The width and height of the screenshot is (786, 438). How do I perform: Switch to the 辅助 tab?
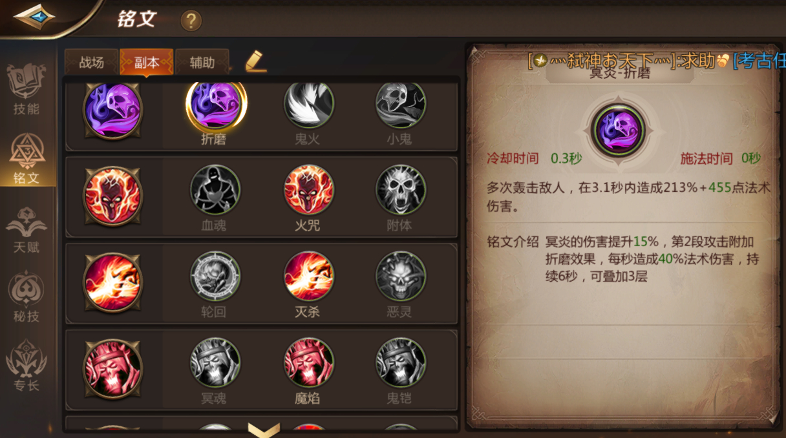click(202, 62)
